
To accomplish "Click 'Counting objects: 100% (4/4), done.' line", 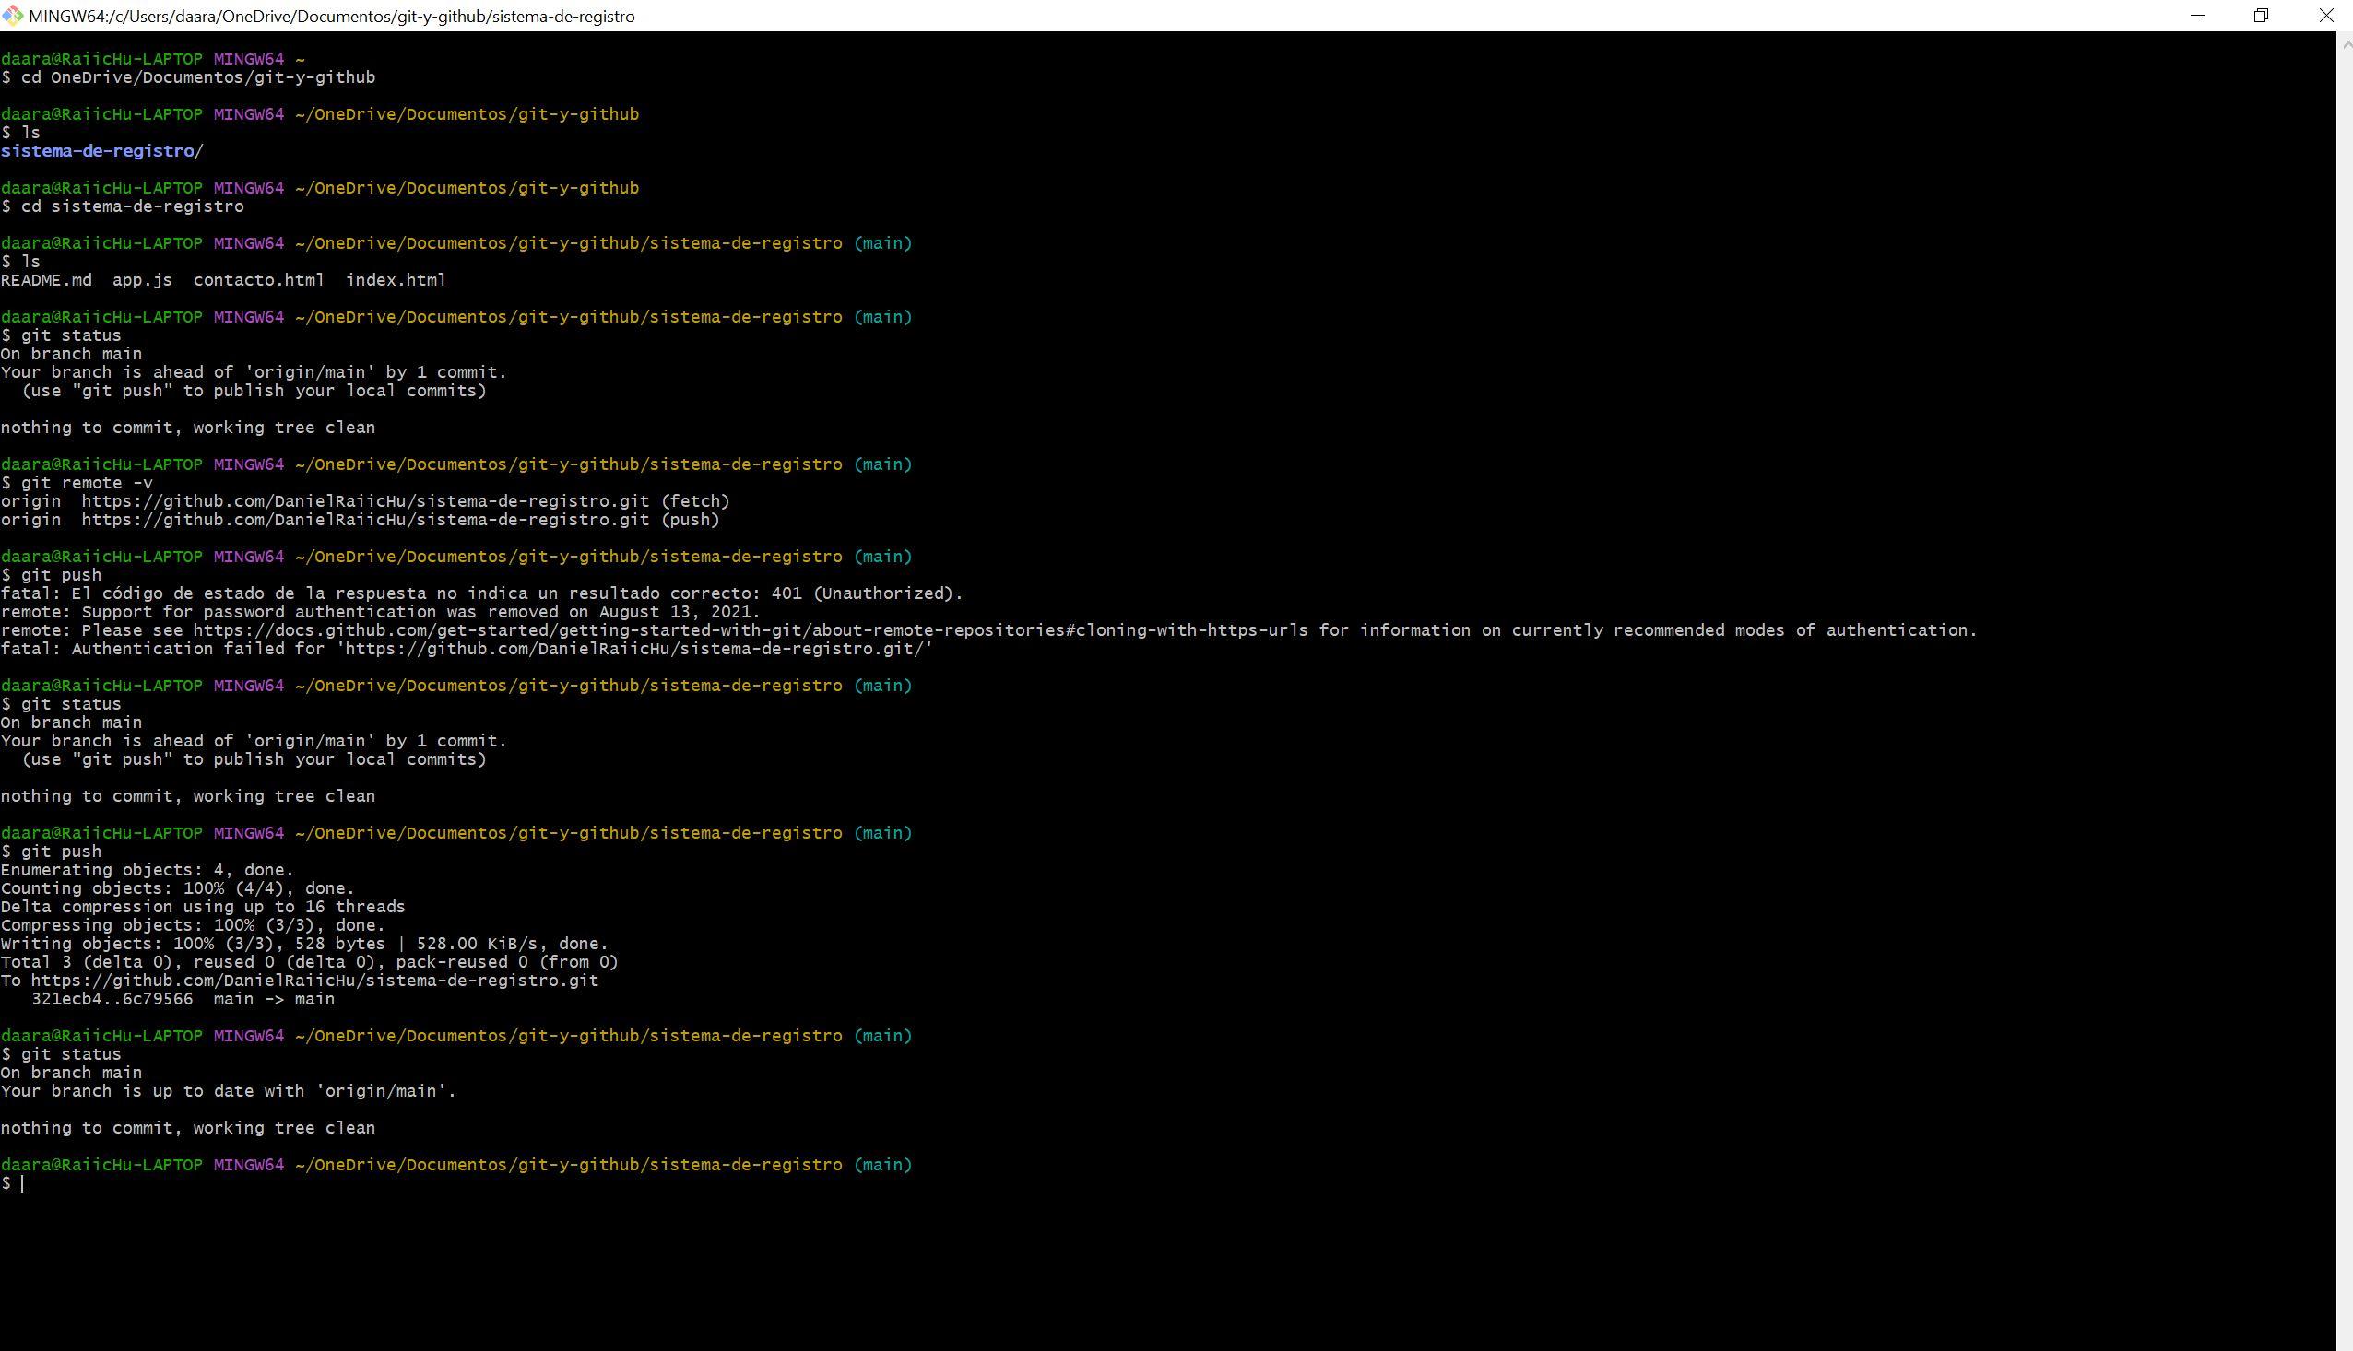I will [x=177, y=889].
